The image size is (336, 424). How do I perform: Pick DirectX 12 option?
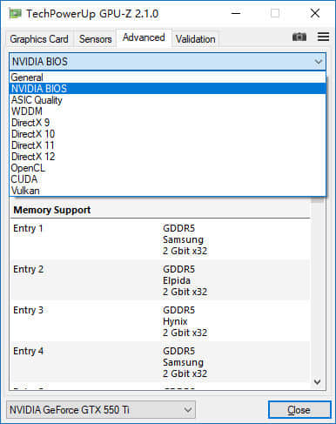(168, 157)
